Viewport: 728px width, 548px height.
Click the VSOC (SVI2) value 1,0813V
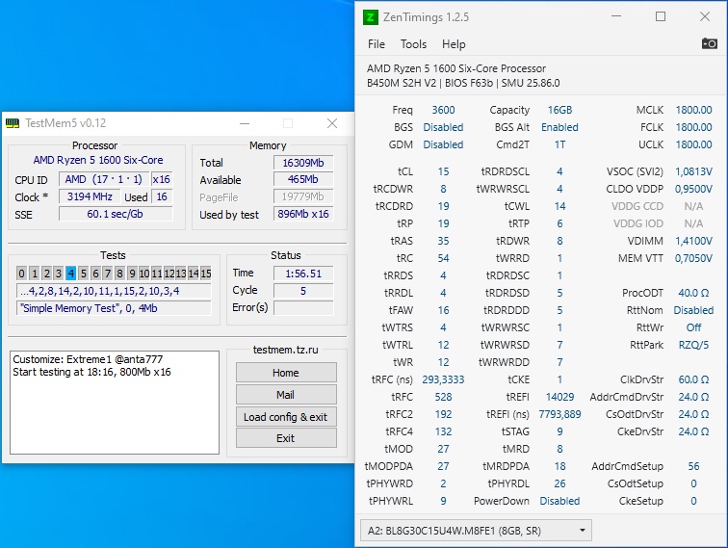click(x=693, y=171)
